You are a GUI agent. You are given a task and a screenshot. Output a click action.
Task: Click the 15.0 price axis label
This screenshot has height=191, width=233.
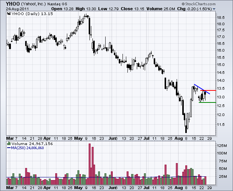coord(221,65)
